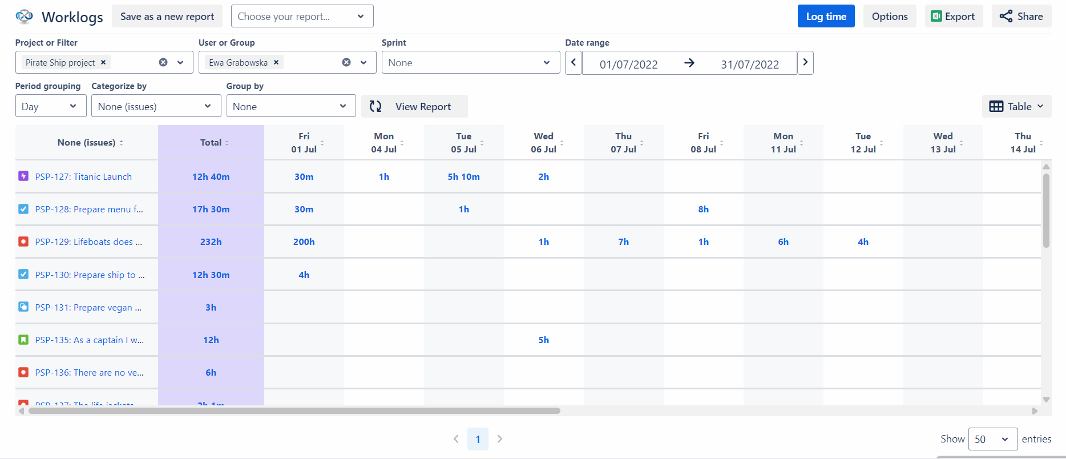
Task: Sort the Tue 05 Jul column
Action: coord(482,143)
